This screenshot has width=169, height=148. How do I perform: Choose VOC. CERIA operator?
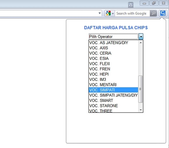click(114, 53)
